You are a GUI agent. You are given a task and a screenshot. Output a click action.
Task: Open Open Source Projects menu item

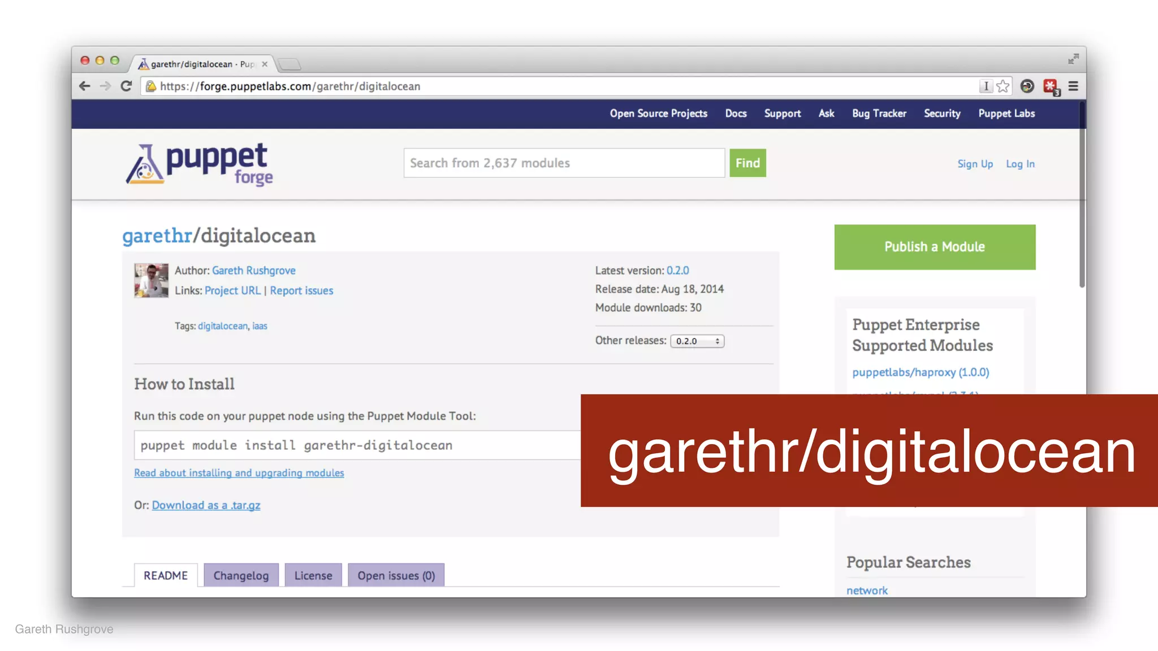658,114
